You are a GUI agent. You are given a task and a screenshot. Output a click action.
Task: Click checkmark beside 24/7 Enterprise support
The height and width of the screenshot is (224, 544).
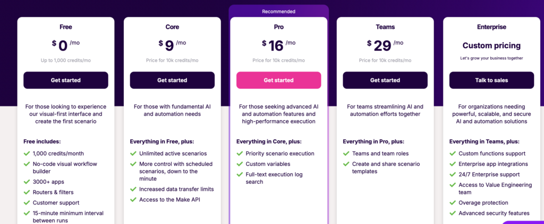[453, 175]
